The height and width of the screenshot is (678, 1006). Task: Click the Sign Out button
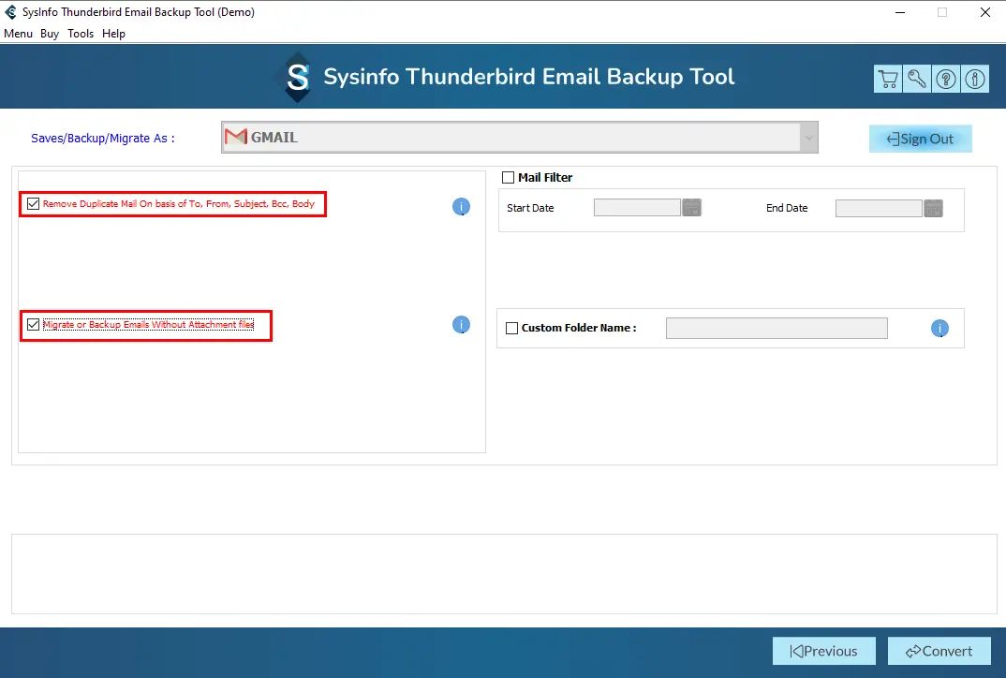pyautogui.click(x=921, y=139)
